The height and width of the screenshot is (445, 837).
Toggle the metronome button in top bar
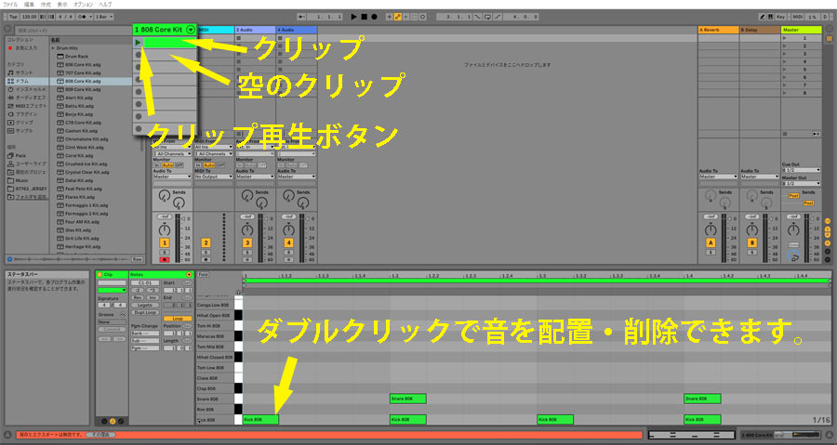coord(83,17)
